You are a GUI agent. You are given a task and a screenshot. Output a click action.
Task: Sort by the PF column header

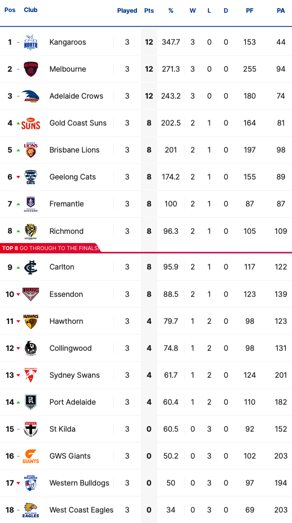250,11
